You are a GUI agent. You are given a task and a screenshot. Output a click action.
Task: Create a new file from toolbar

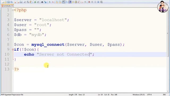tap(3, 2)
